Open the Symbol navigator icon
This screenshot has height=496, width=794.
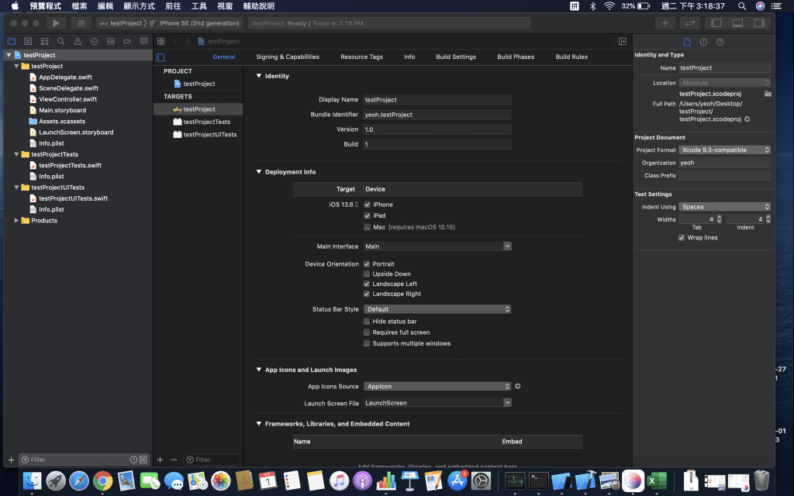(44, 41)
